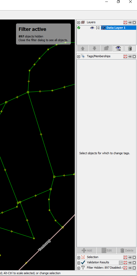The width and height of the screenshot is (137, 276).
Task: Close the Validation Results panel
Action: 134,263
